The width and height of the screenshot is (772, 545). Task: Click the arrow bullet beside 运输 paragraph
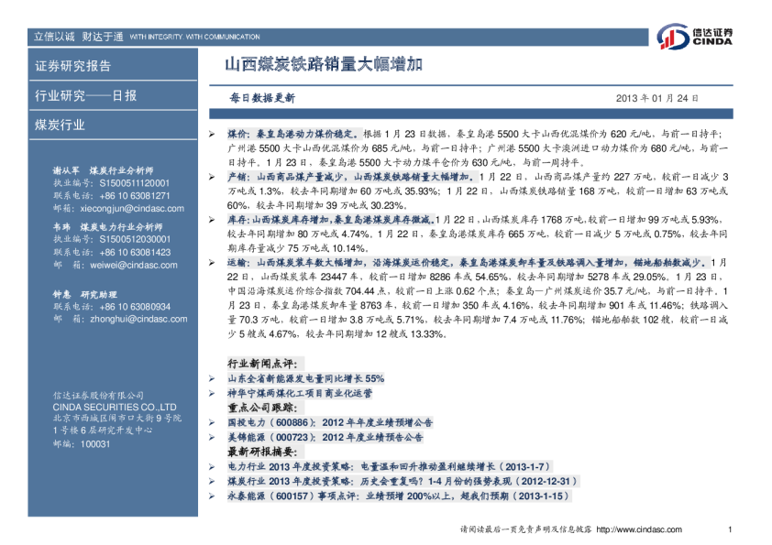[213, 262]
